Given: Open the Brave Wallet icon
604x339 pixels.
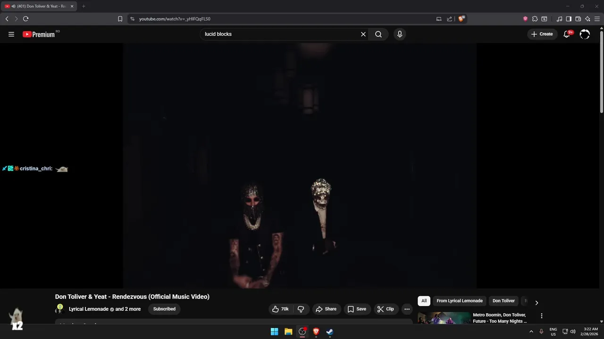Looking at the screenshot, I should [578, 19].
